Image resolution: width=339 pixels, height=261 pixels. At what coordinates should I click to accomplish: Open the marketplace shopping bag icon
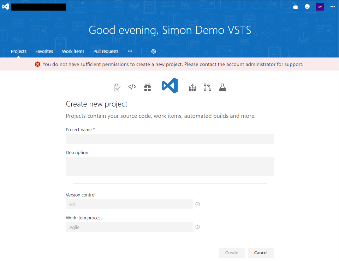pyautogui.click(x=295, y=7)
